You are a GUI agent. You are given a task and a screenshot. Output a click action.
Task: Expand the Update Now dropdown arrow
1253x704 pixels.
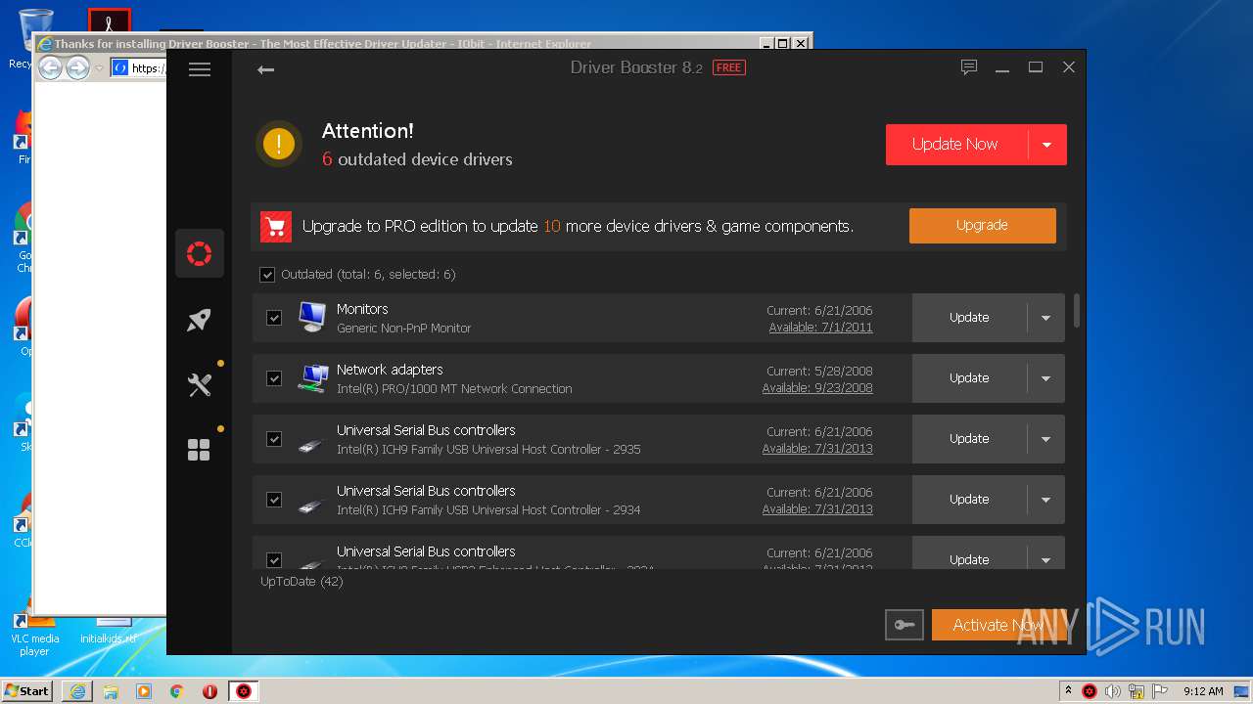coord(1046,145)
